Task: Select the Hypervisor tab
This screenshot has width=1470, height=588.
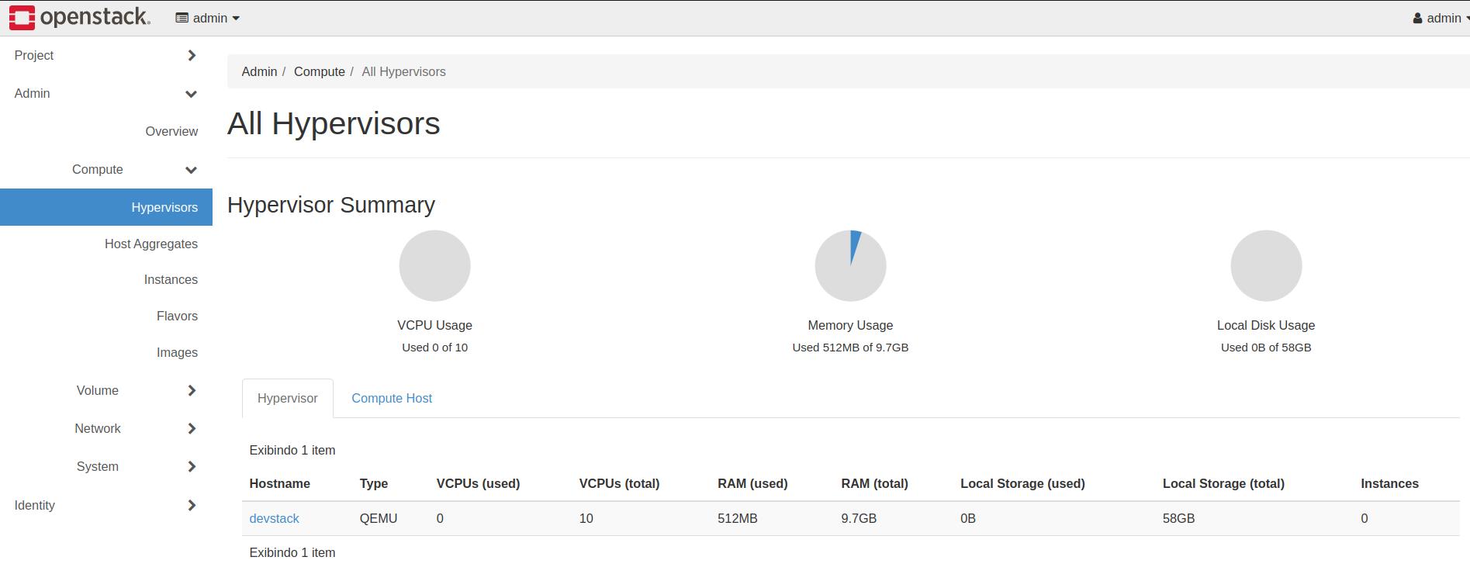Action: [287, 399]
